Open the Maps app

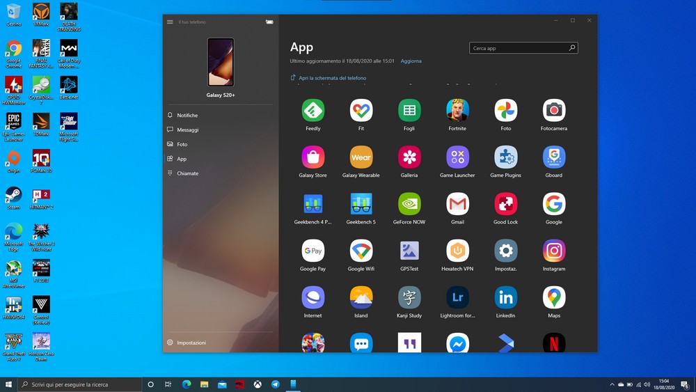click(x=554, y=297)
